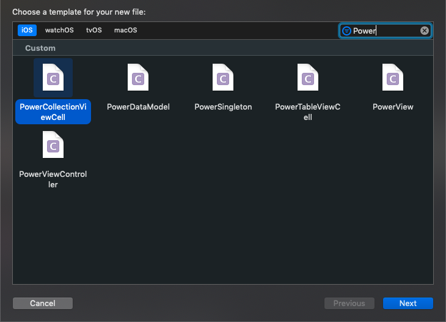
Task: Click the PowerCollectionViewCell label text
Action: tap(53, 111)
